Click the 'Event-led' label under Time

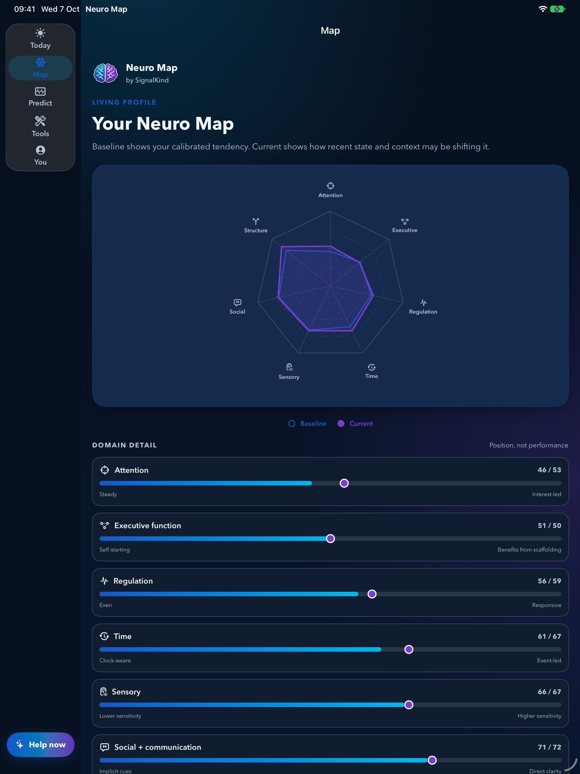[x=549, y=660]
